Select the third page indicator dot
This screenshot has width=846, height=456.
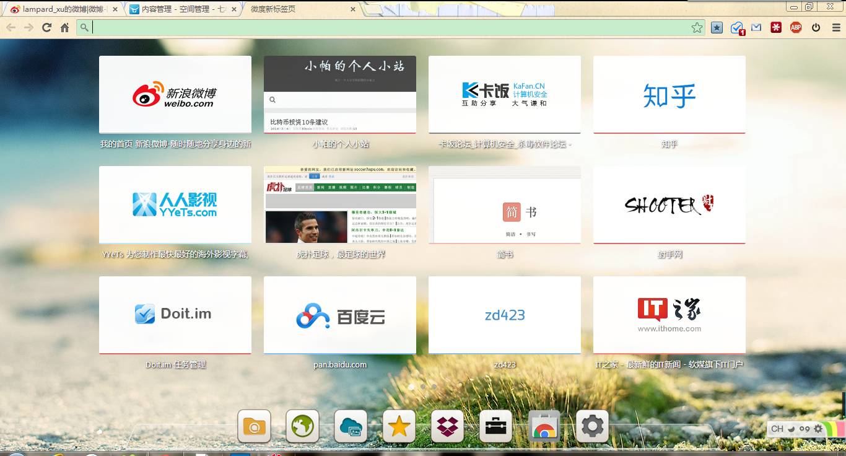pos(434,387)
